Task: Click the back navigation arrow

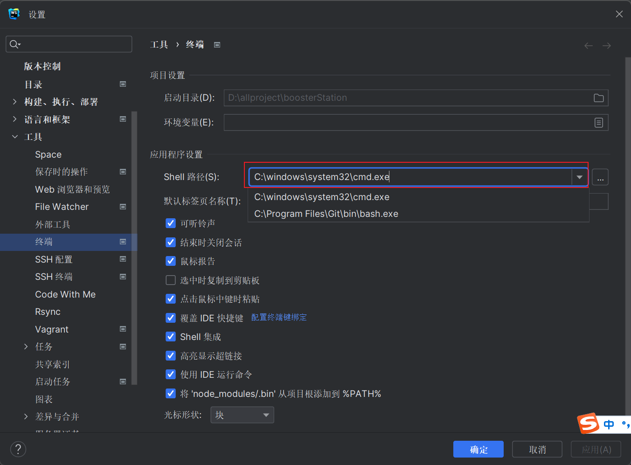Action: pyautogui.click(x=588, y=45)
